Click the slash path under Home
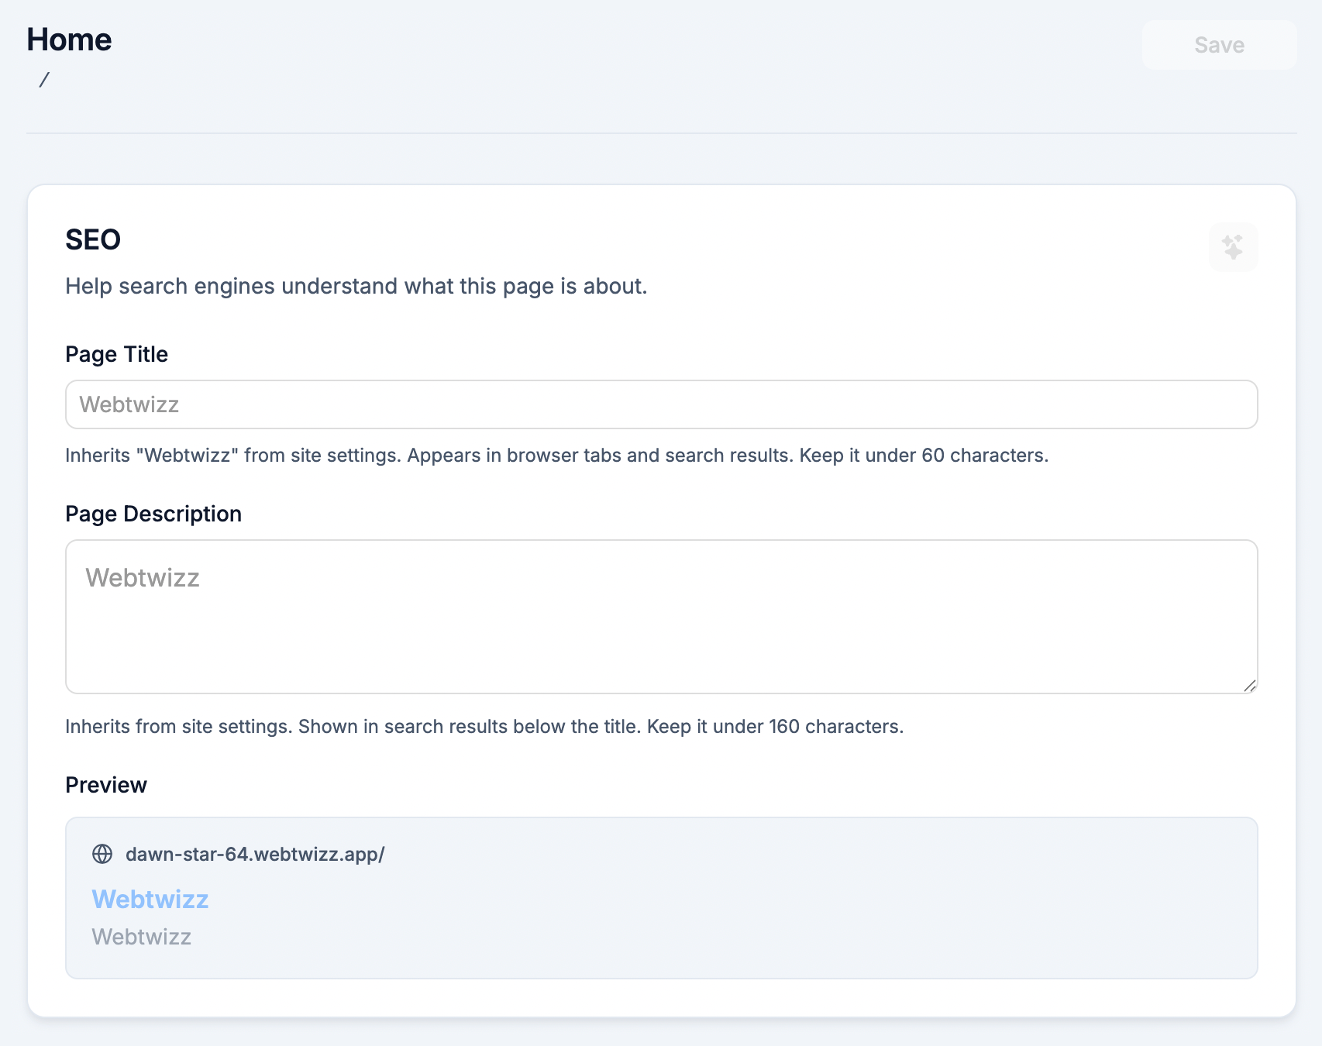 click(44, 80)
